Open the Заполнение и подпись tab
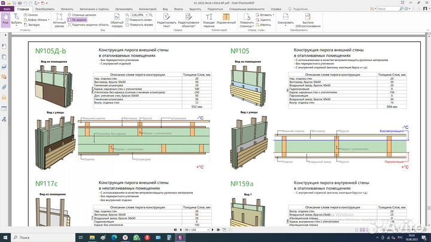The height and width of the screenshot is (242, 431). [94, 9]
